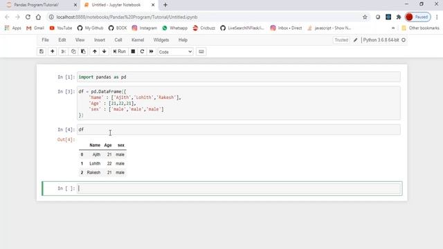Viewport: 443px width, 249px height.
Task: Restart the kernel circular arrow icon
Action: pos(142,52)
